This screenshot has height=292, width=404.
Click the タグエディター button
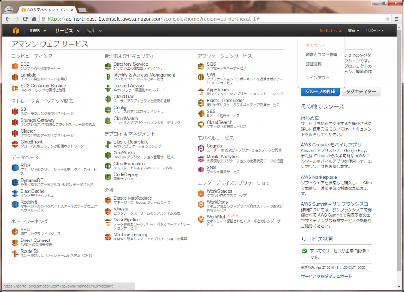tap(361, 92)
